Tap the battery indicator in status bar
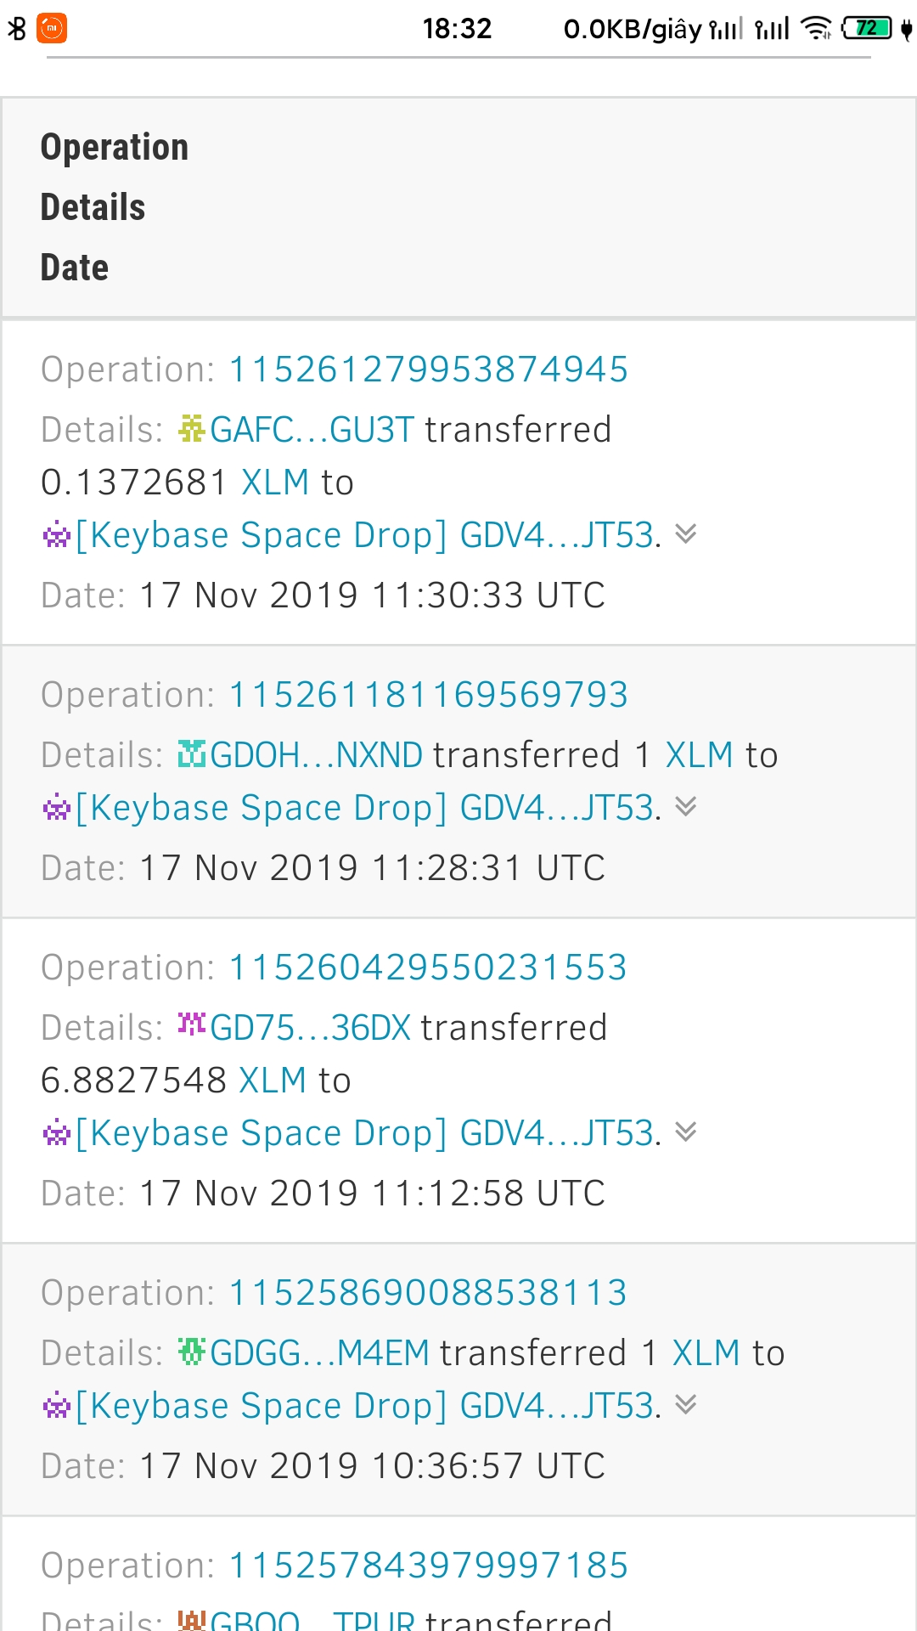Image resolution: width=917 pixels, height=1631 pixels. click(868, 29)
